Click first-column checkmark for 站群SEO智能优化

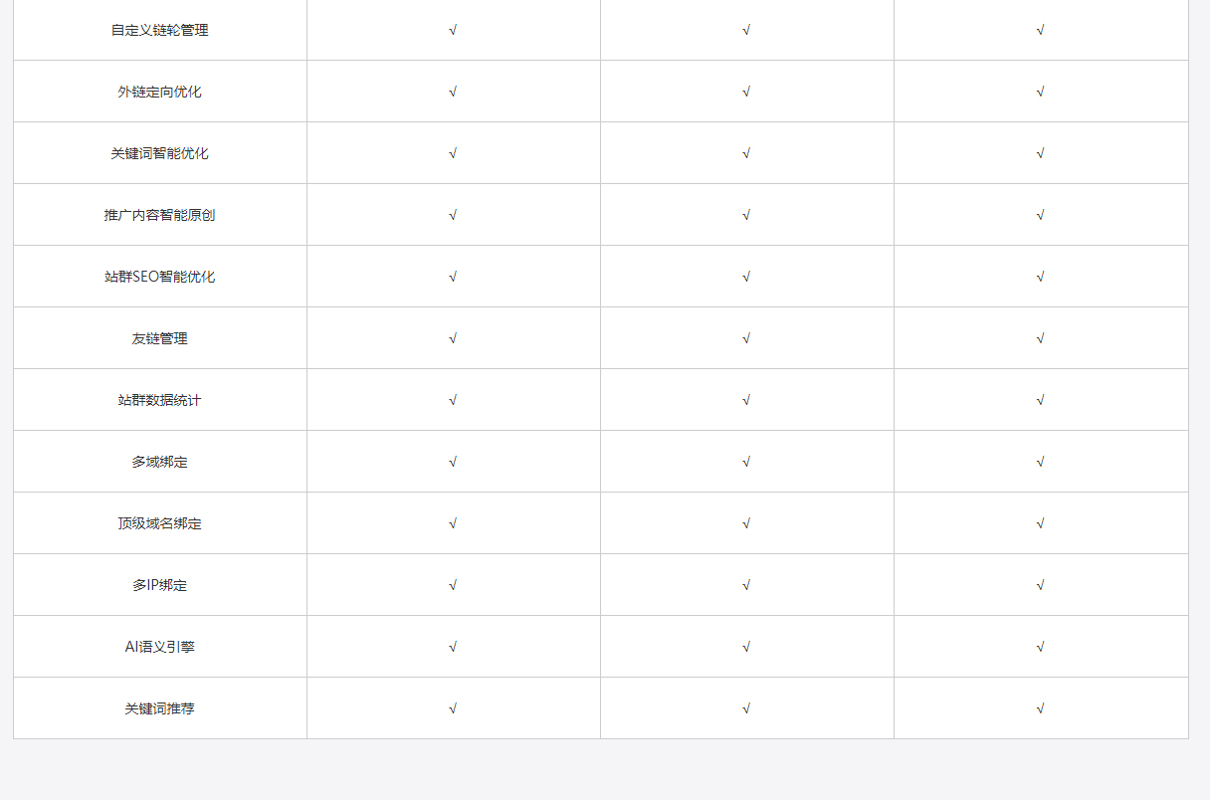(x=453, y=277)
